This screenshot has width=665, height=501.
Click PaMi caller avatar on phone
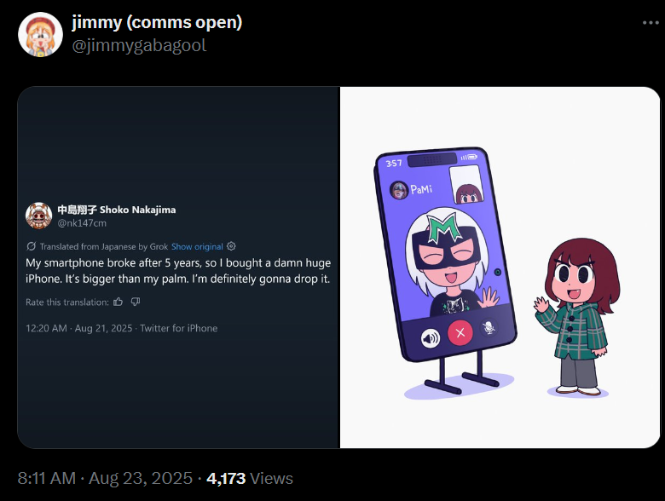(x=399, y=190)
